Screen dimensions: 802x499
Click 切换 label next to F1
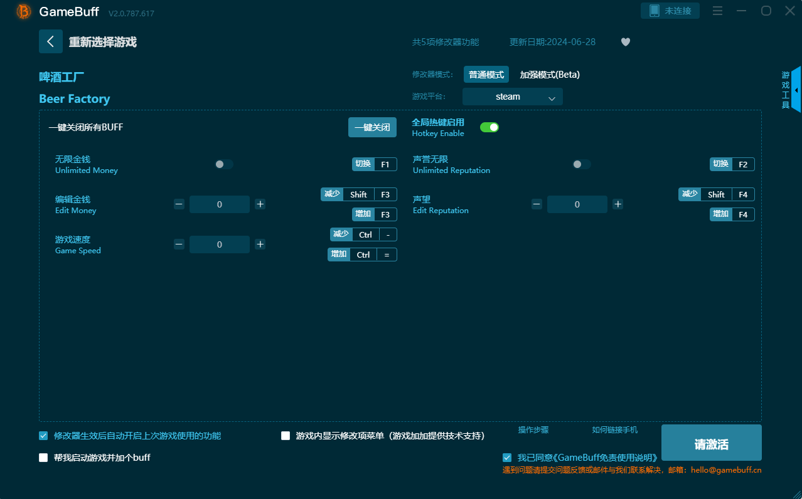point(363,164)
